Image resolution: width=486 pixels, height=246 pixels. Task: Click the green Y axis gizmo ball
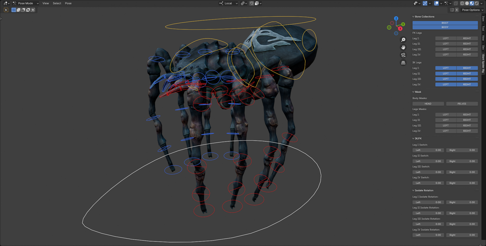(x=403, y=24)
